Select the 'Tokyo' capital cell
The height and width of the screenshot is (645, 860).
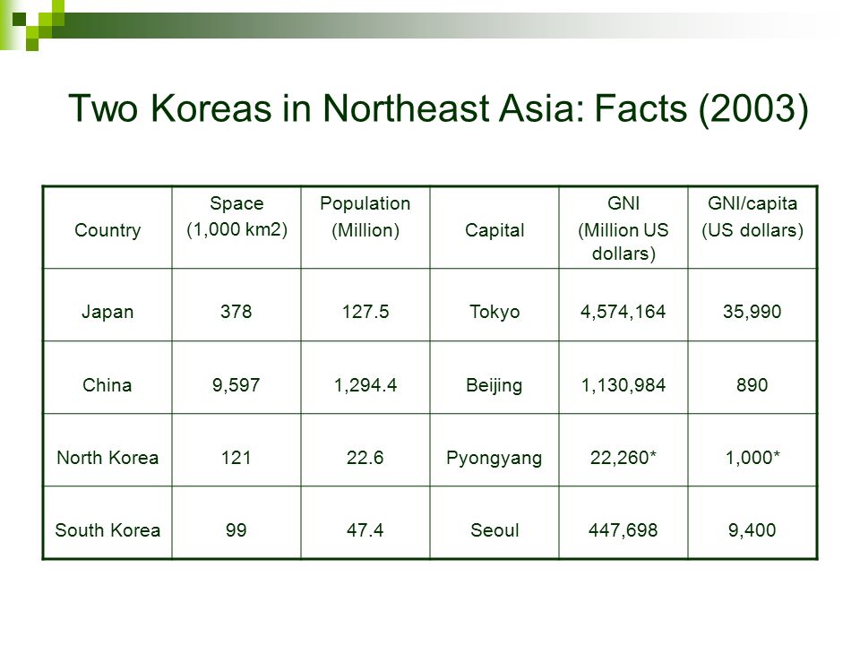(494, 305)
